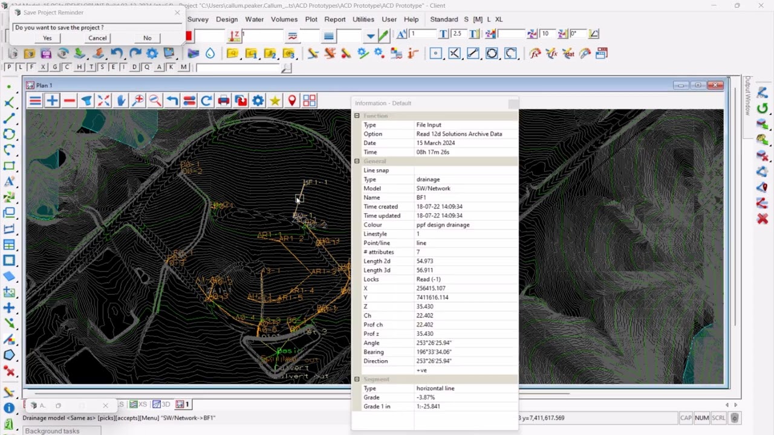774x435 pixels.
Task: Decline saving with the No button
Action: tap(148, 38)
